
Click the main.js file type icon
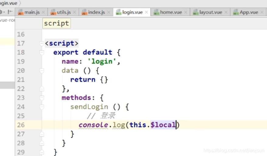20,12
